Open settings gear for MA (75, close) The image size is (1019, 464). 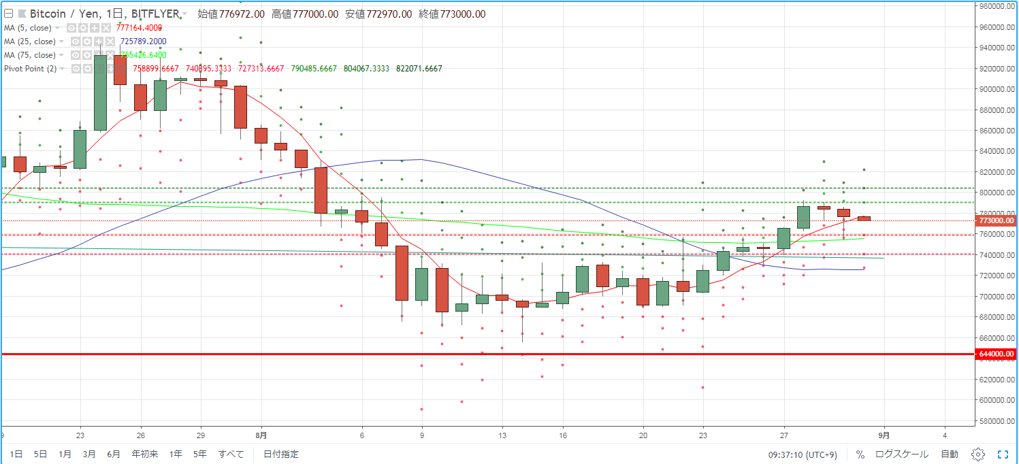(87, 55)
